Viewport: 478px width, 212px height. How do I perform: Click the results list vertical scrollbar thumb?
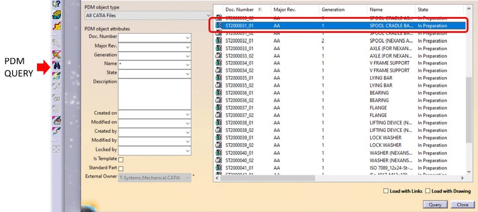click(x=468, y=107)
